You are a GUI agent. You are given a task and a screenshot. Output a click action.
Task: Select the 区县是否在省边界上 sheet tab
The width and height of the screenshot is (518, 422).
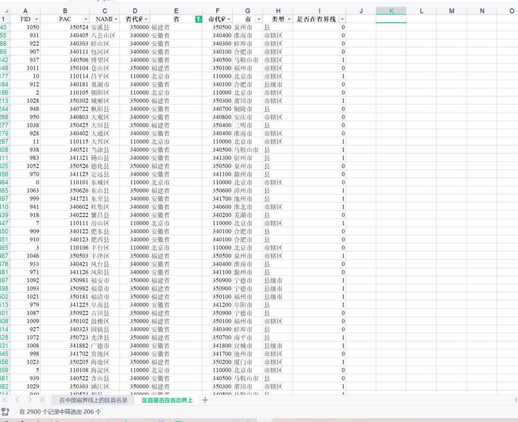click(x=167, y=400)
